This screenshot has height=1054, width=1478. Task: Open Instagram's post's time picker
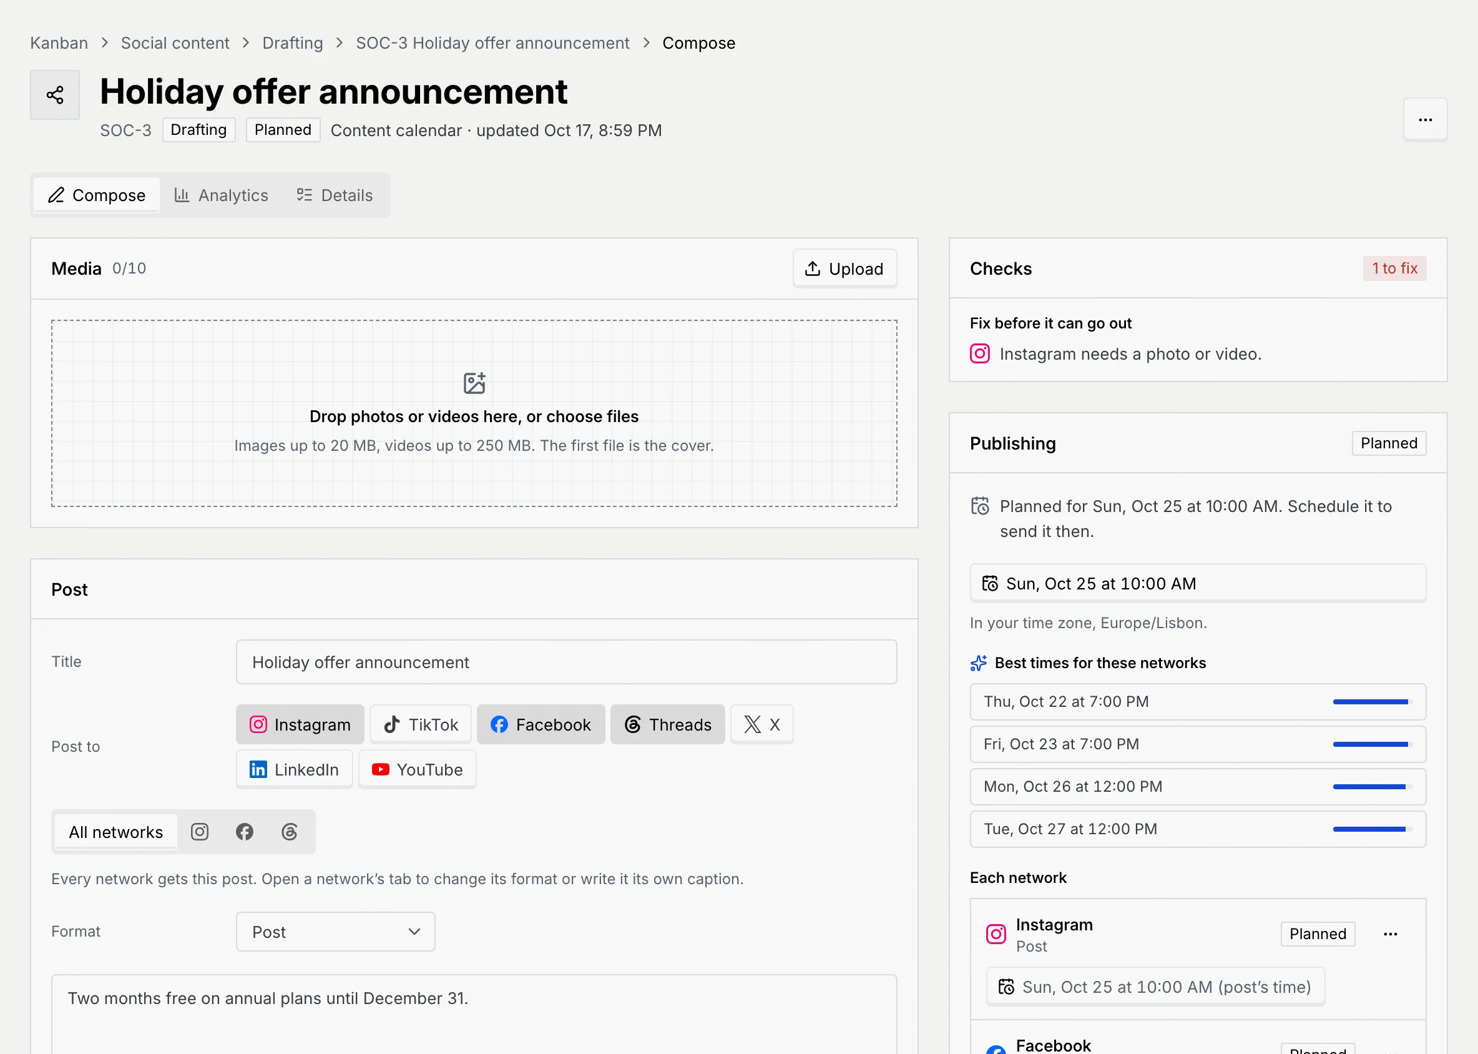tap(1155, 987)
